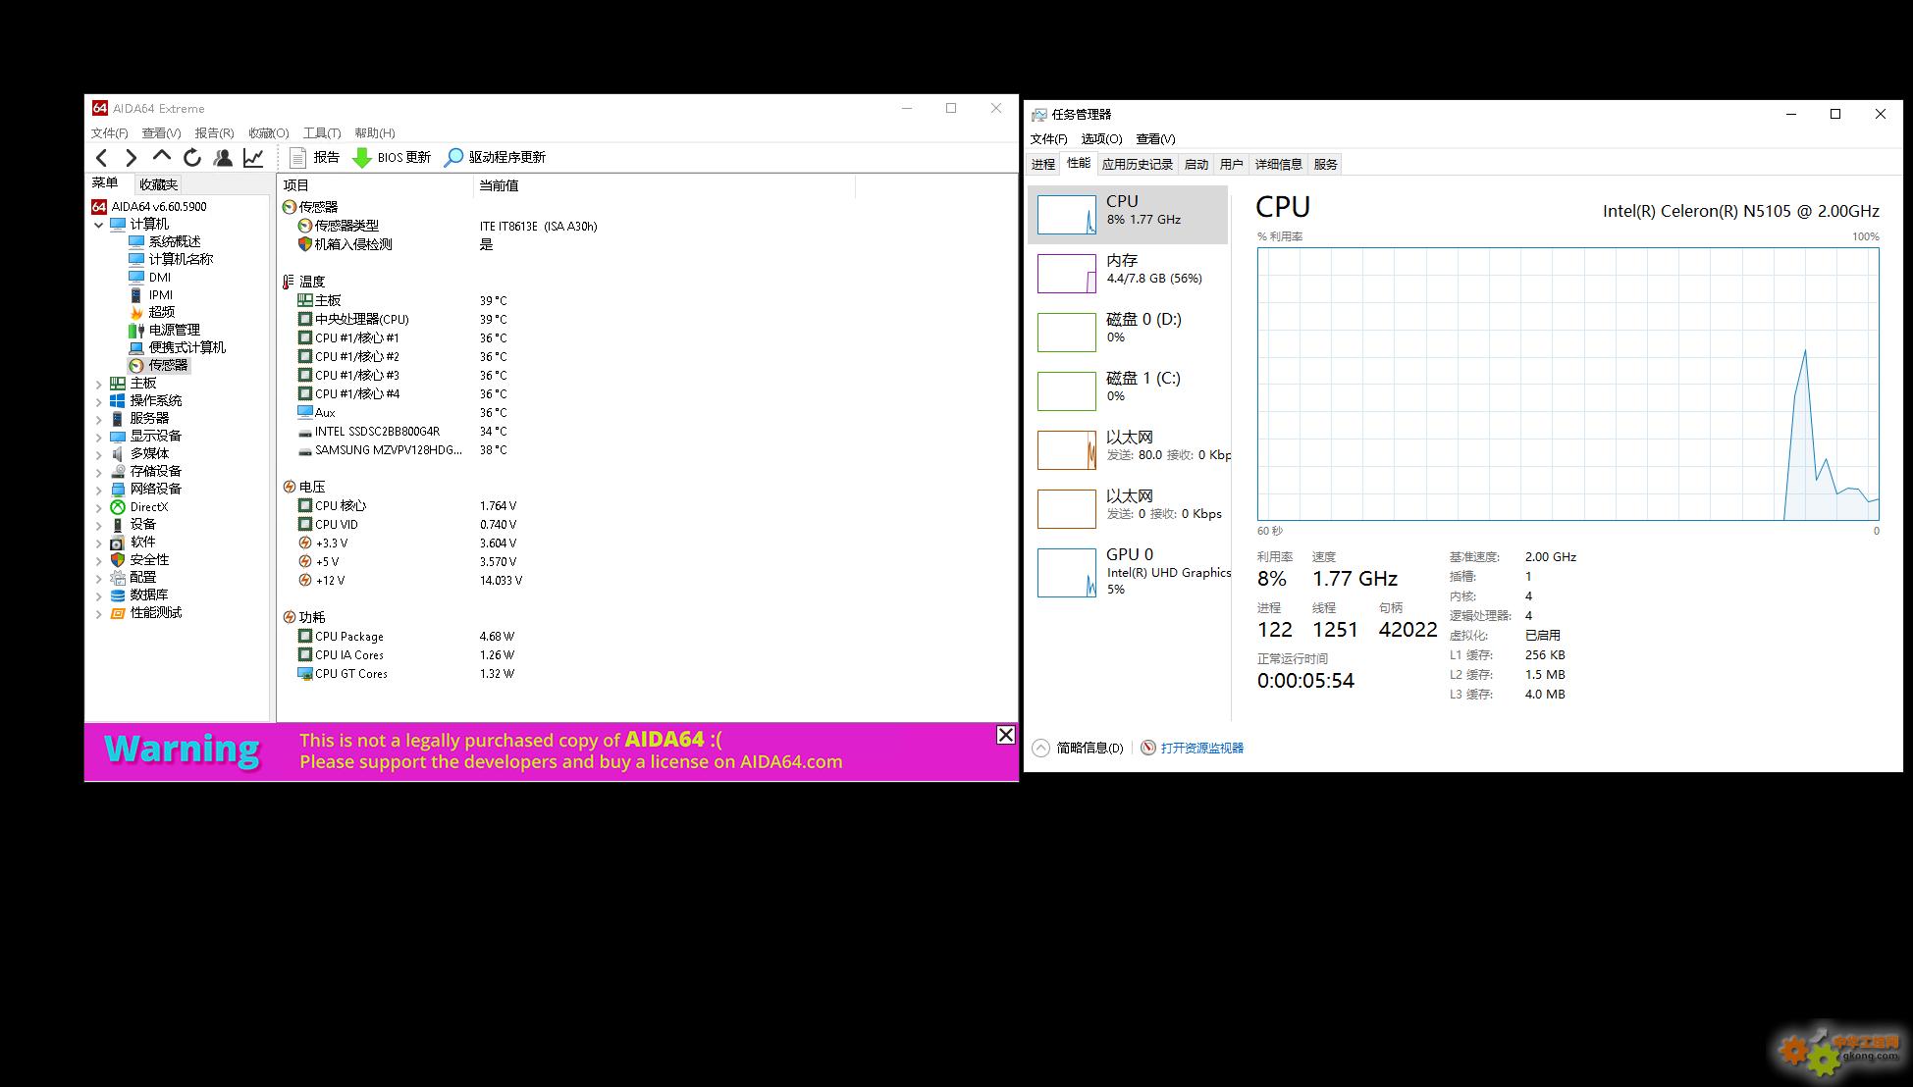The image size is (1913, 1087).
Task: Expand the DirectX tree node
Action: (98, 507)
